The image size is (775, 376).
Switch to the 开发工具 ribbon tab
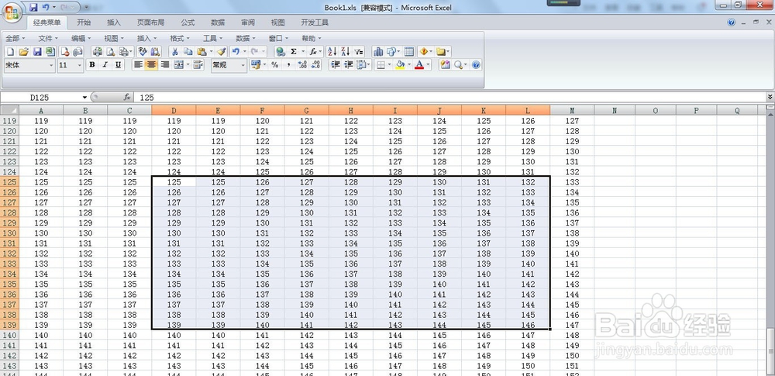(x=315, y=22)
